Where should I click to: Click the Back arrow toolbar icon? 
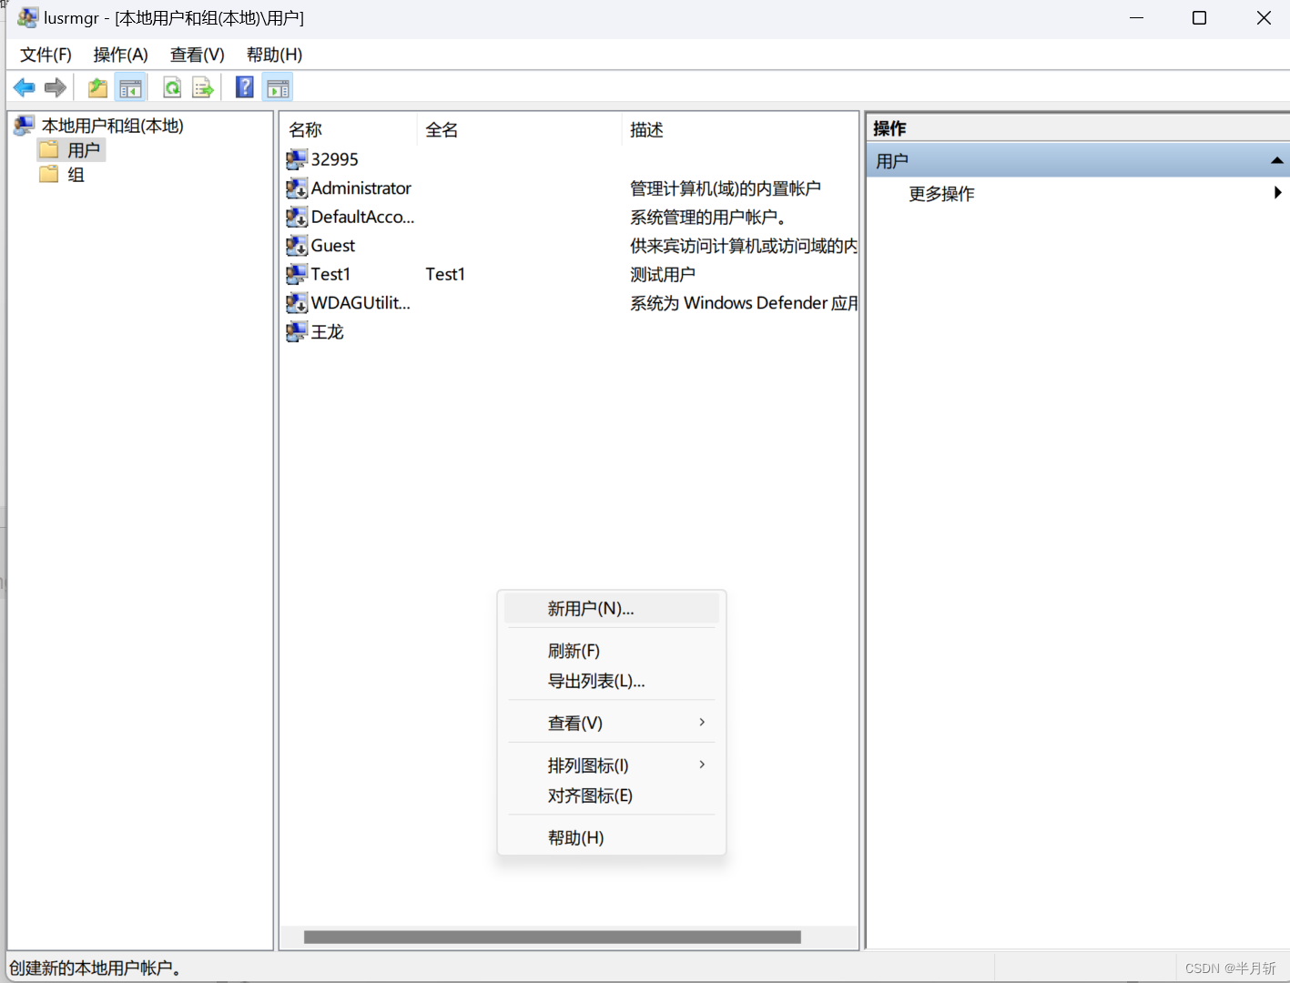pyautogui.click(x=25, y=87)
